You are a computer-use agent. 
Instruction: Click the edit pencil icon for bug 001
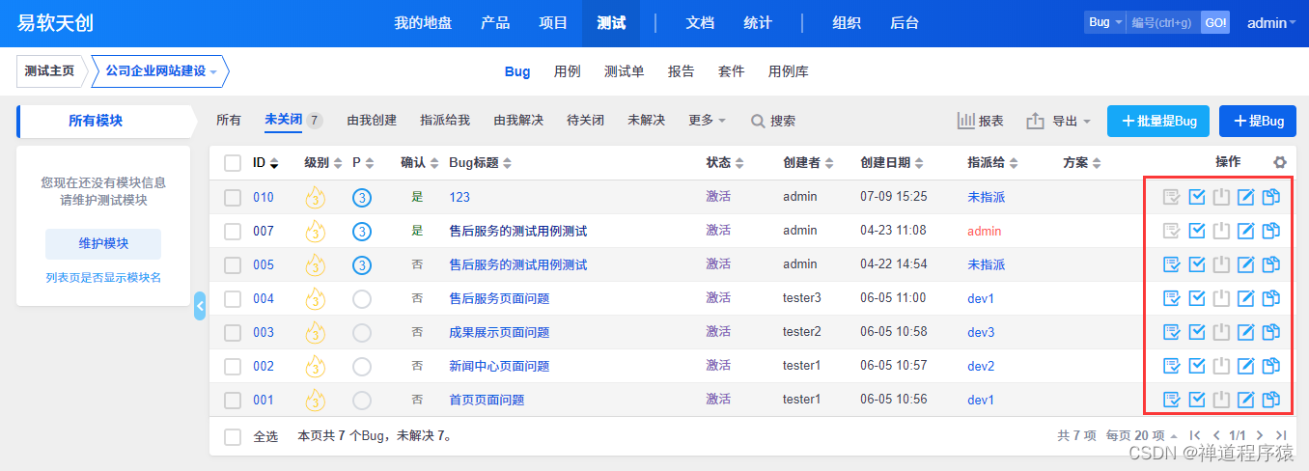(1246, 400)
